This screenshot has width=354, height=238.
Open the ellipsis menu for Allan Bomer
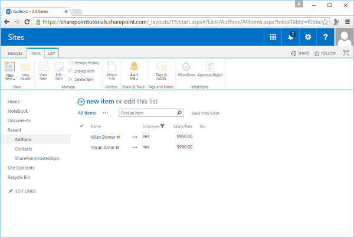pos(135,136)
